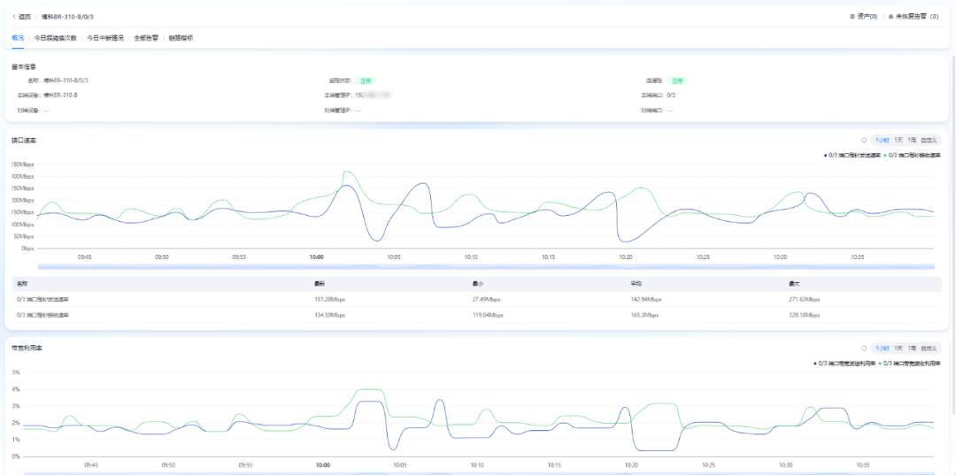
Task: Toggle the green receive-rate legend in 端口速率
Action: (913, 156)
